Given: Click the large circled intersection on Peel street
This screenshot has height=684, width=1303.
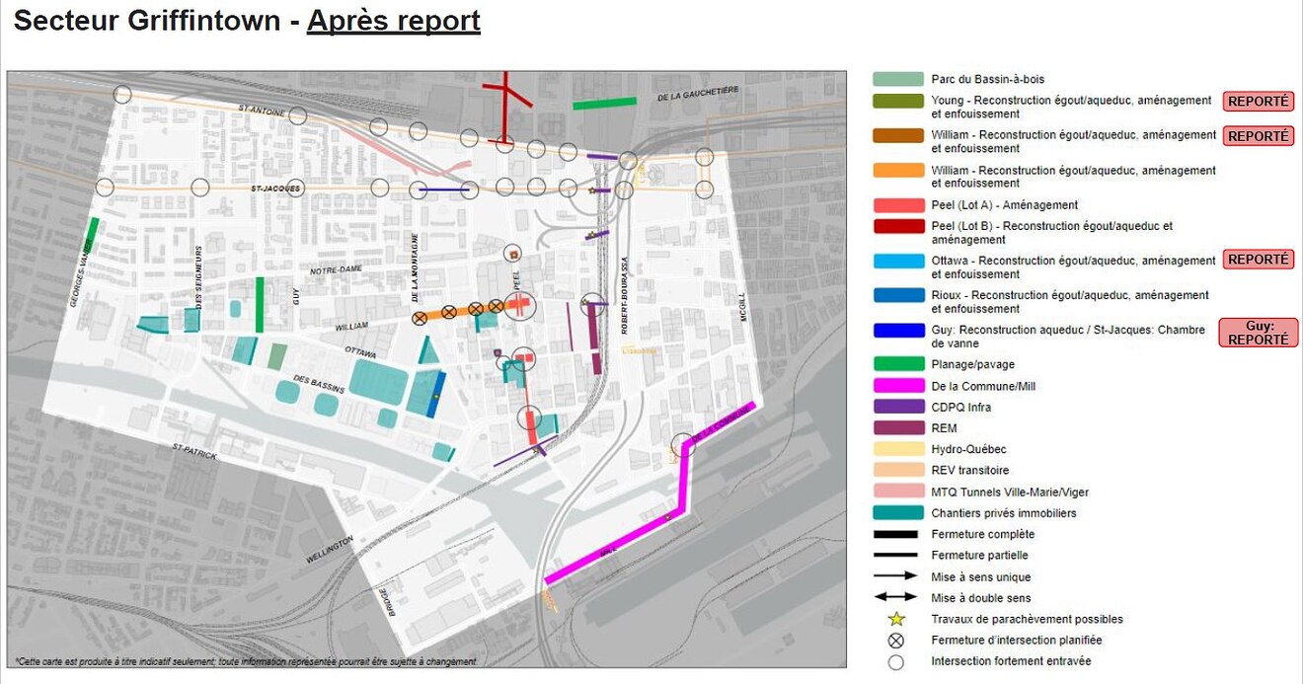Looking at the screenshot, I should pos(520,306).
